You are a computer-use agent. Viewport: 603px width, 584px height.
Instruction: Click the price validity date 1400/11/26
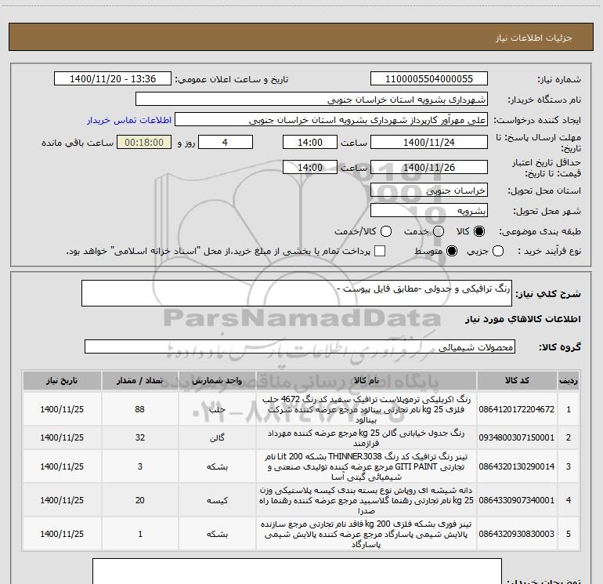point(429,167)
